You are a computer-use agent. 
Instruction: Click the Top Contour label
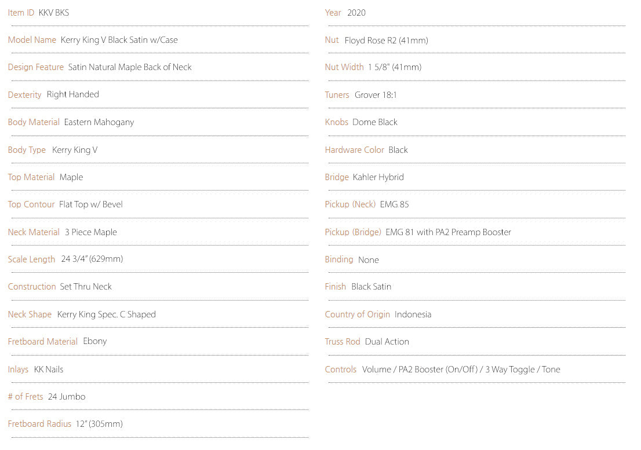pyautogui.click(x=31, y=204)
